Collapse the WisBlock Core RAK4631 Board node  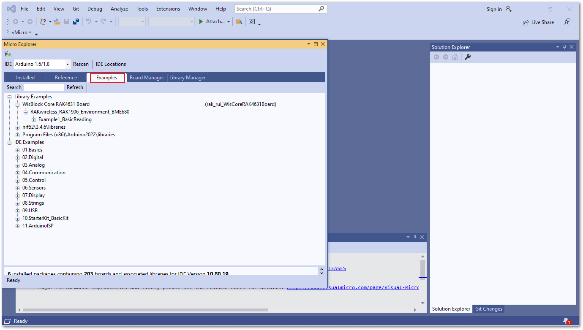tap(18, 104)
